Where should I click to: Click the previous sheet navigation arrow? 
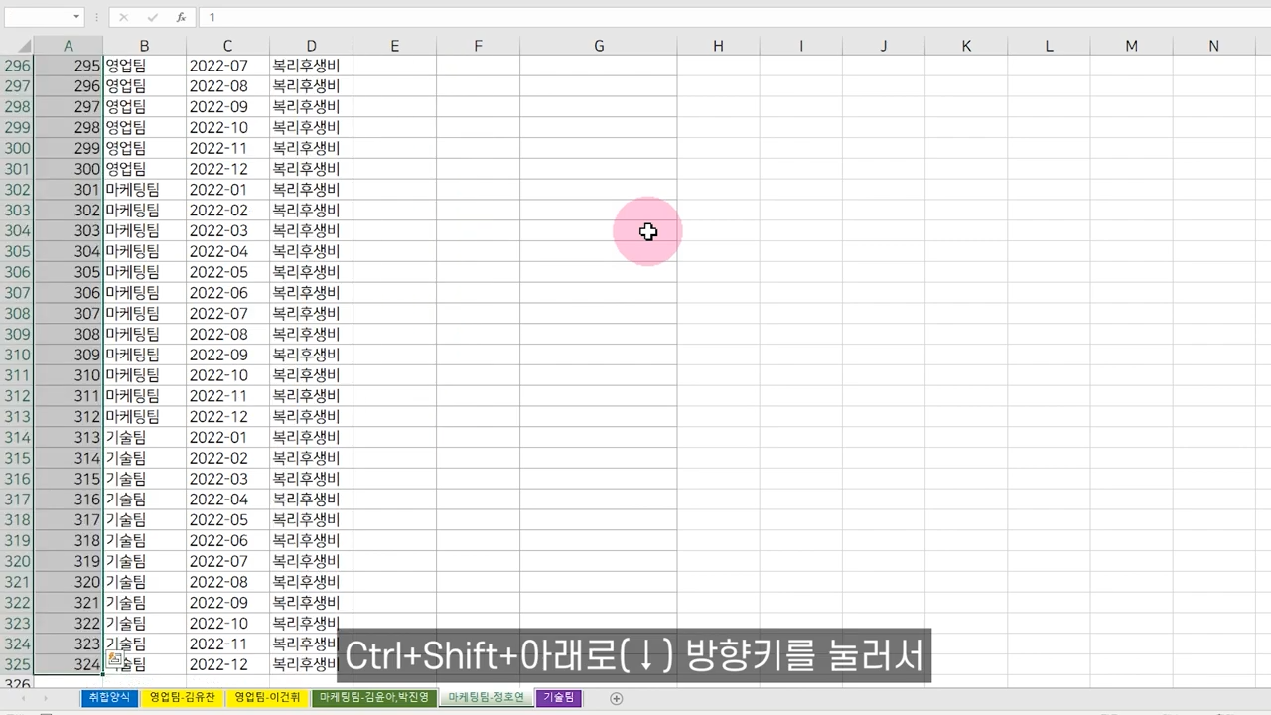22,698
